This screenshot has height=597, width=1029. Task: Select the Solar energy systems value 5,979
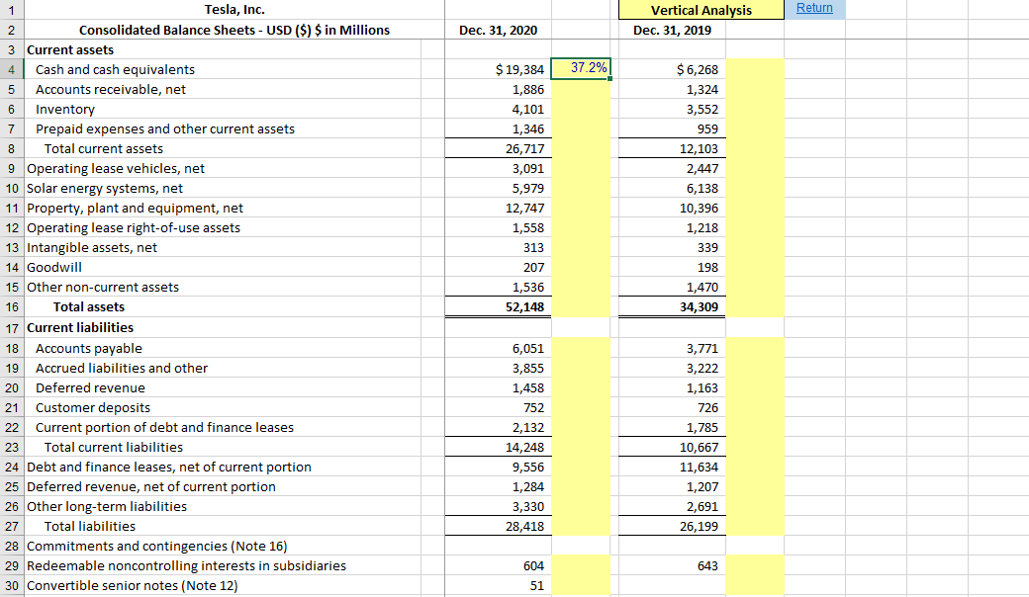[x=498, y=188]
